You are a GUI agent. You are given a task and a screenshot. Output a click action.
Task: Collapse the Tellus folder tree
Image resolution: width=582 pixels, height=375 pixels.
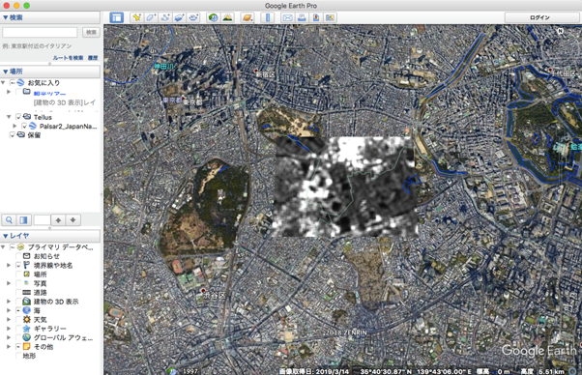click(x=9, y=117)
